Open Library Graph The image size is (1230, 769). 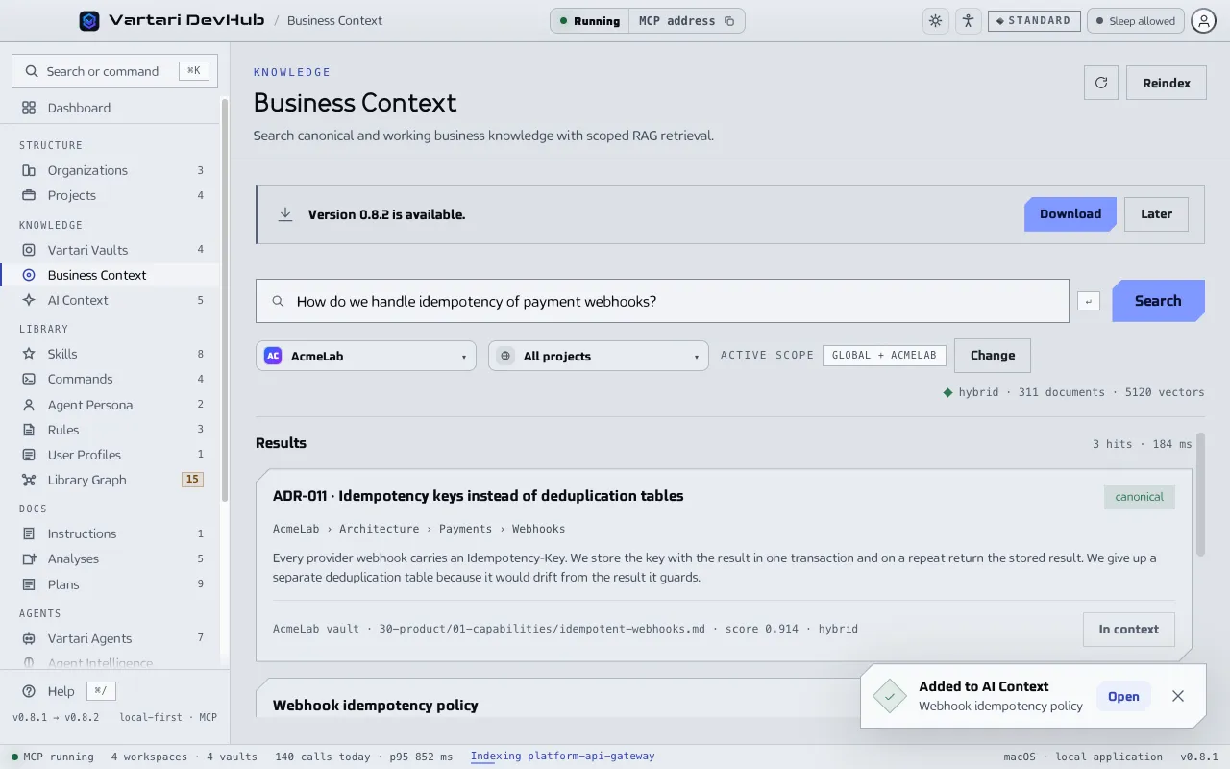tap(111, 480)
